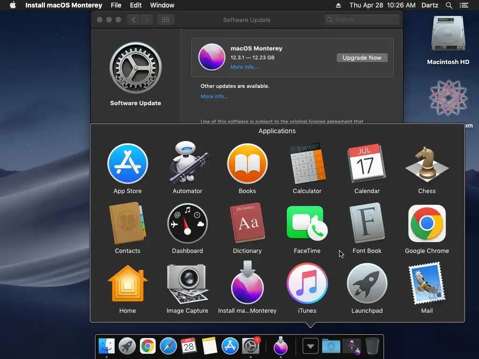Click Finder in the Dock
Screen dimensions: 479x359
106,346
